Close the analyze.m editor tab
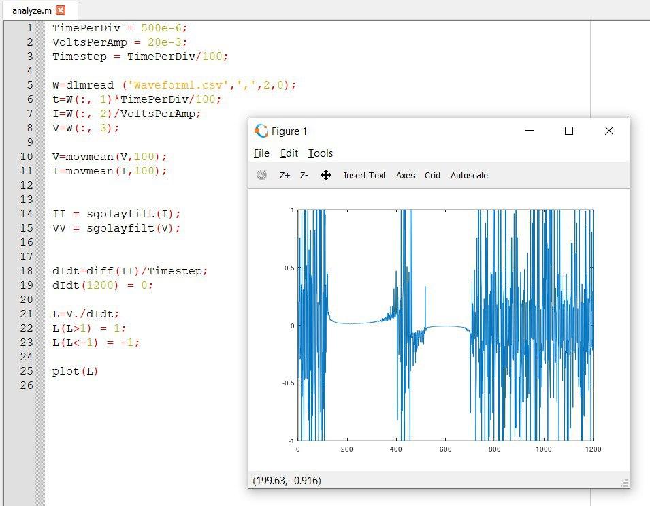650x506 pixels. pyautogui.click(x=61, y=10)
